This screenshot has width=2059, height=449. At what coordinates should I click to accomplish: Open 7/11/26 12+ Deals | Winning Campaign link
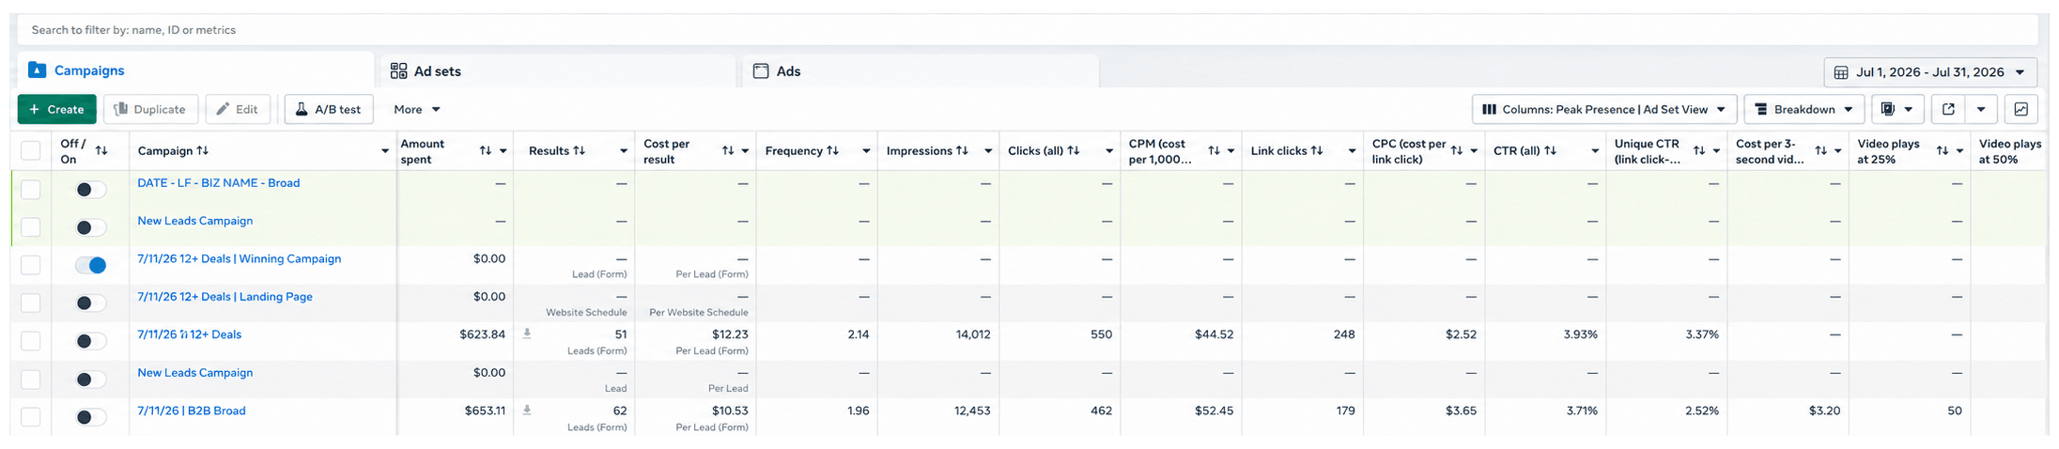[x=240, y=259]
